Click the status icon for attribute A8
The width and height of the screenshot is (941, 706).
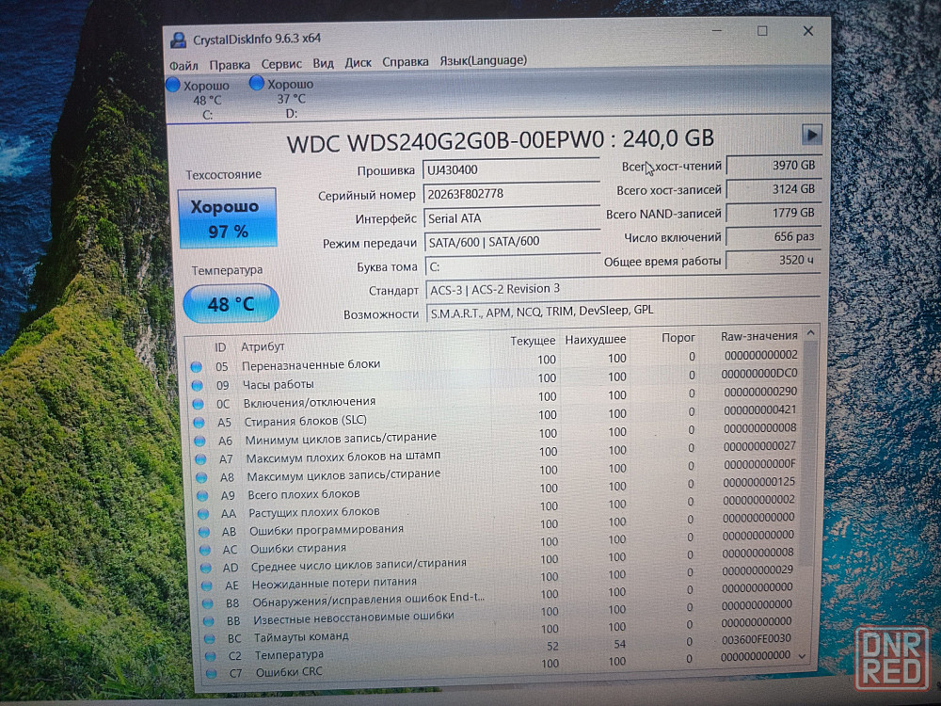click(x=201, y=478)
